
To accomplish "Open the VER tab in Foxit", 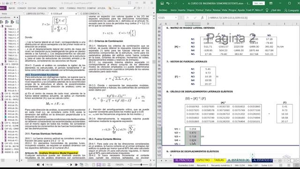I will pyautogui.click(x=61, y=8).
